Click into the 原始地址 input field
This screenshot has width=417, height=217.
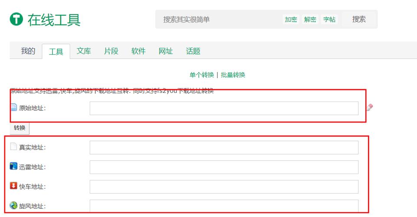[x=224, y=108]
